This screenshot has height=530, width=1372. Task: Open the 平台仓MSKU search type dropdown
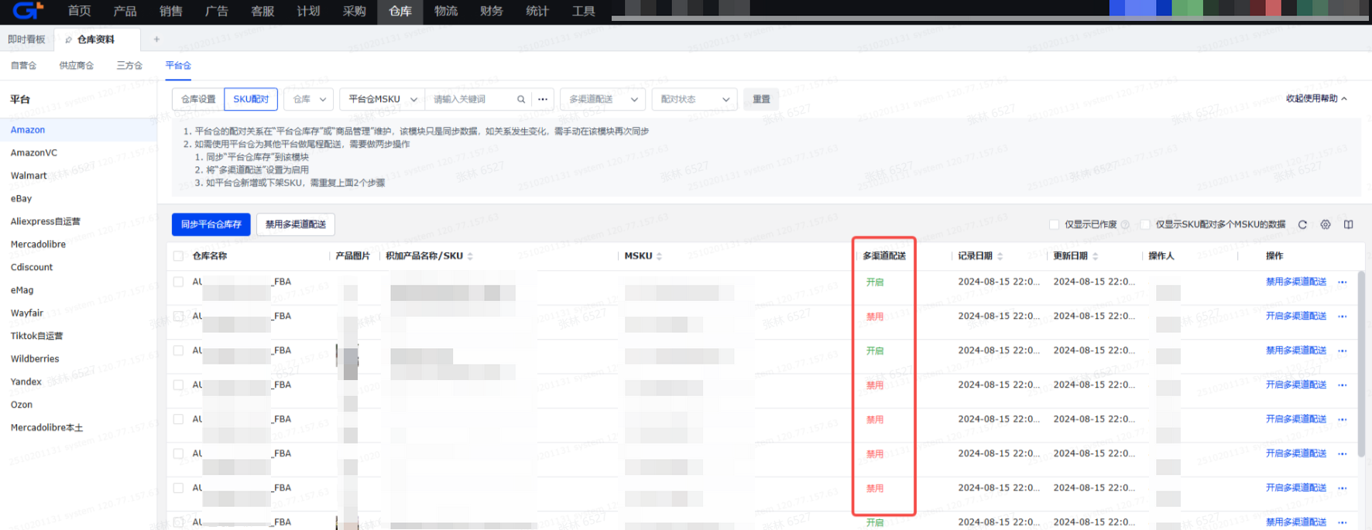(x=382, y=99)
